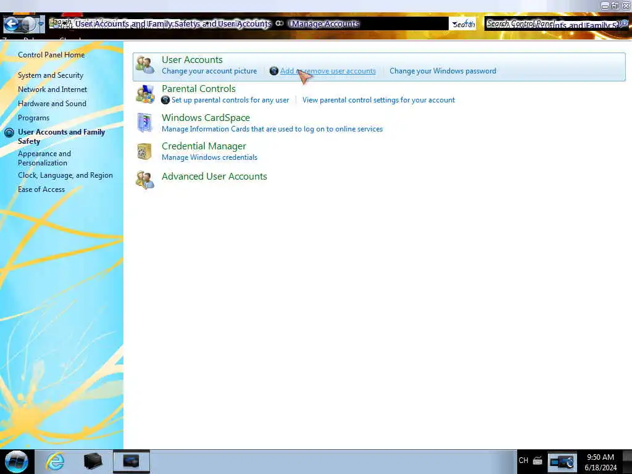
Task: Open View parental control settings for your account
Action: pos(378,100)
